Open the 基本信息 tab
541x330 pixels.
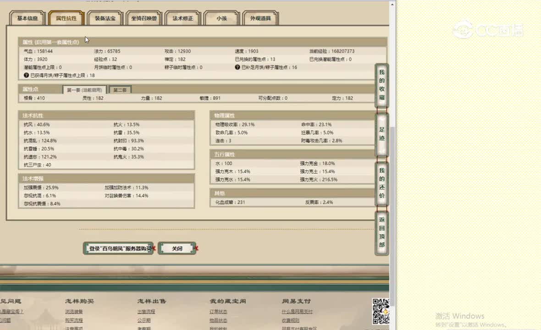click(x=28, y=18)
